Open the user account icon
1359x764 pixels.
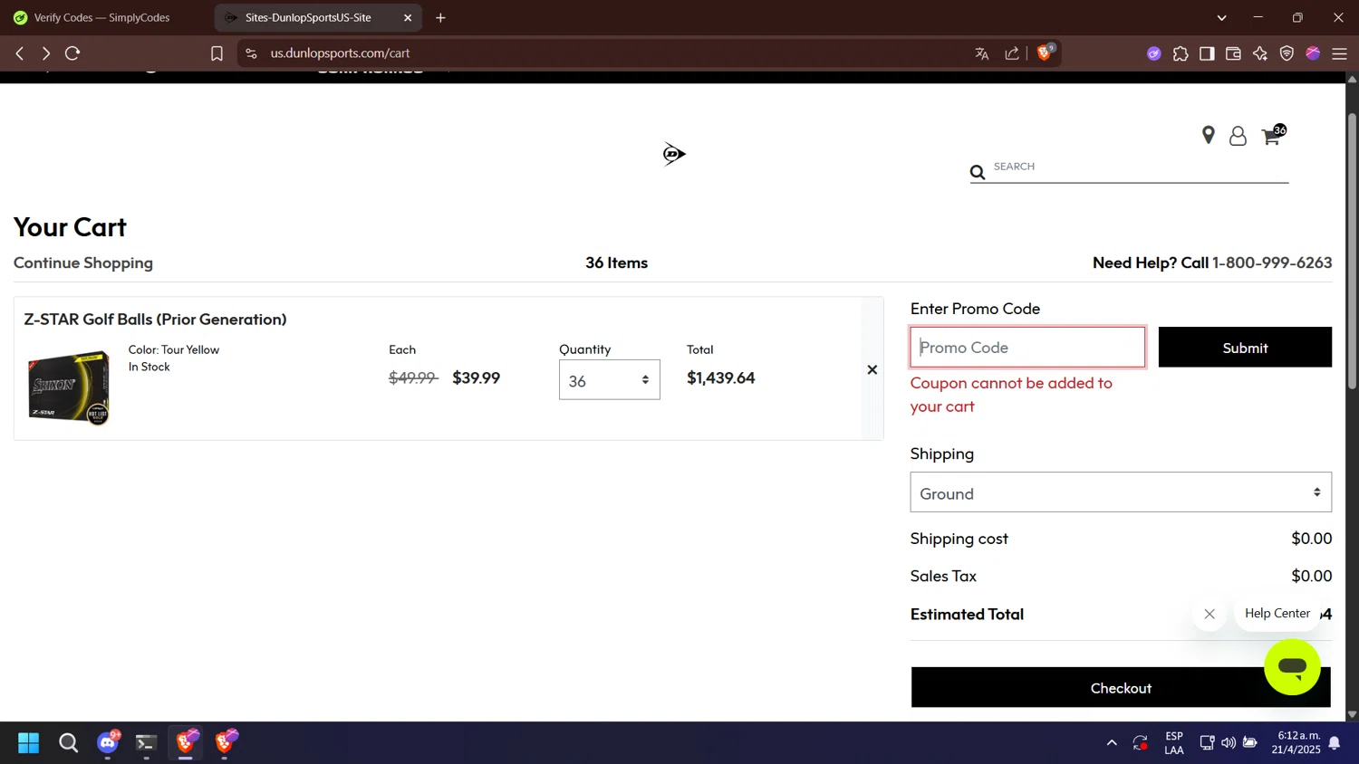[x=1238, y=136]
